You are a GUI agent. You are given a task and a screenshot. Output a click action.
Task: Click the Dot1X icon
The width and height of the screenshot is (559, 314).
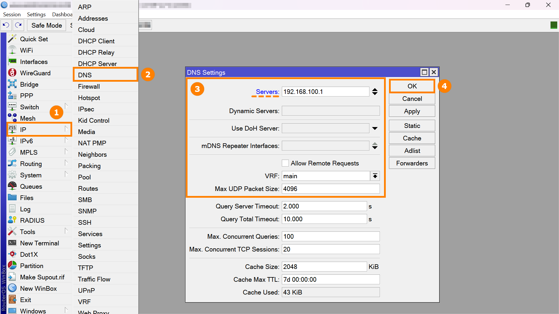pos(12,254)
